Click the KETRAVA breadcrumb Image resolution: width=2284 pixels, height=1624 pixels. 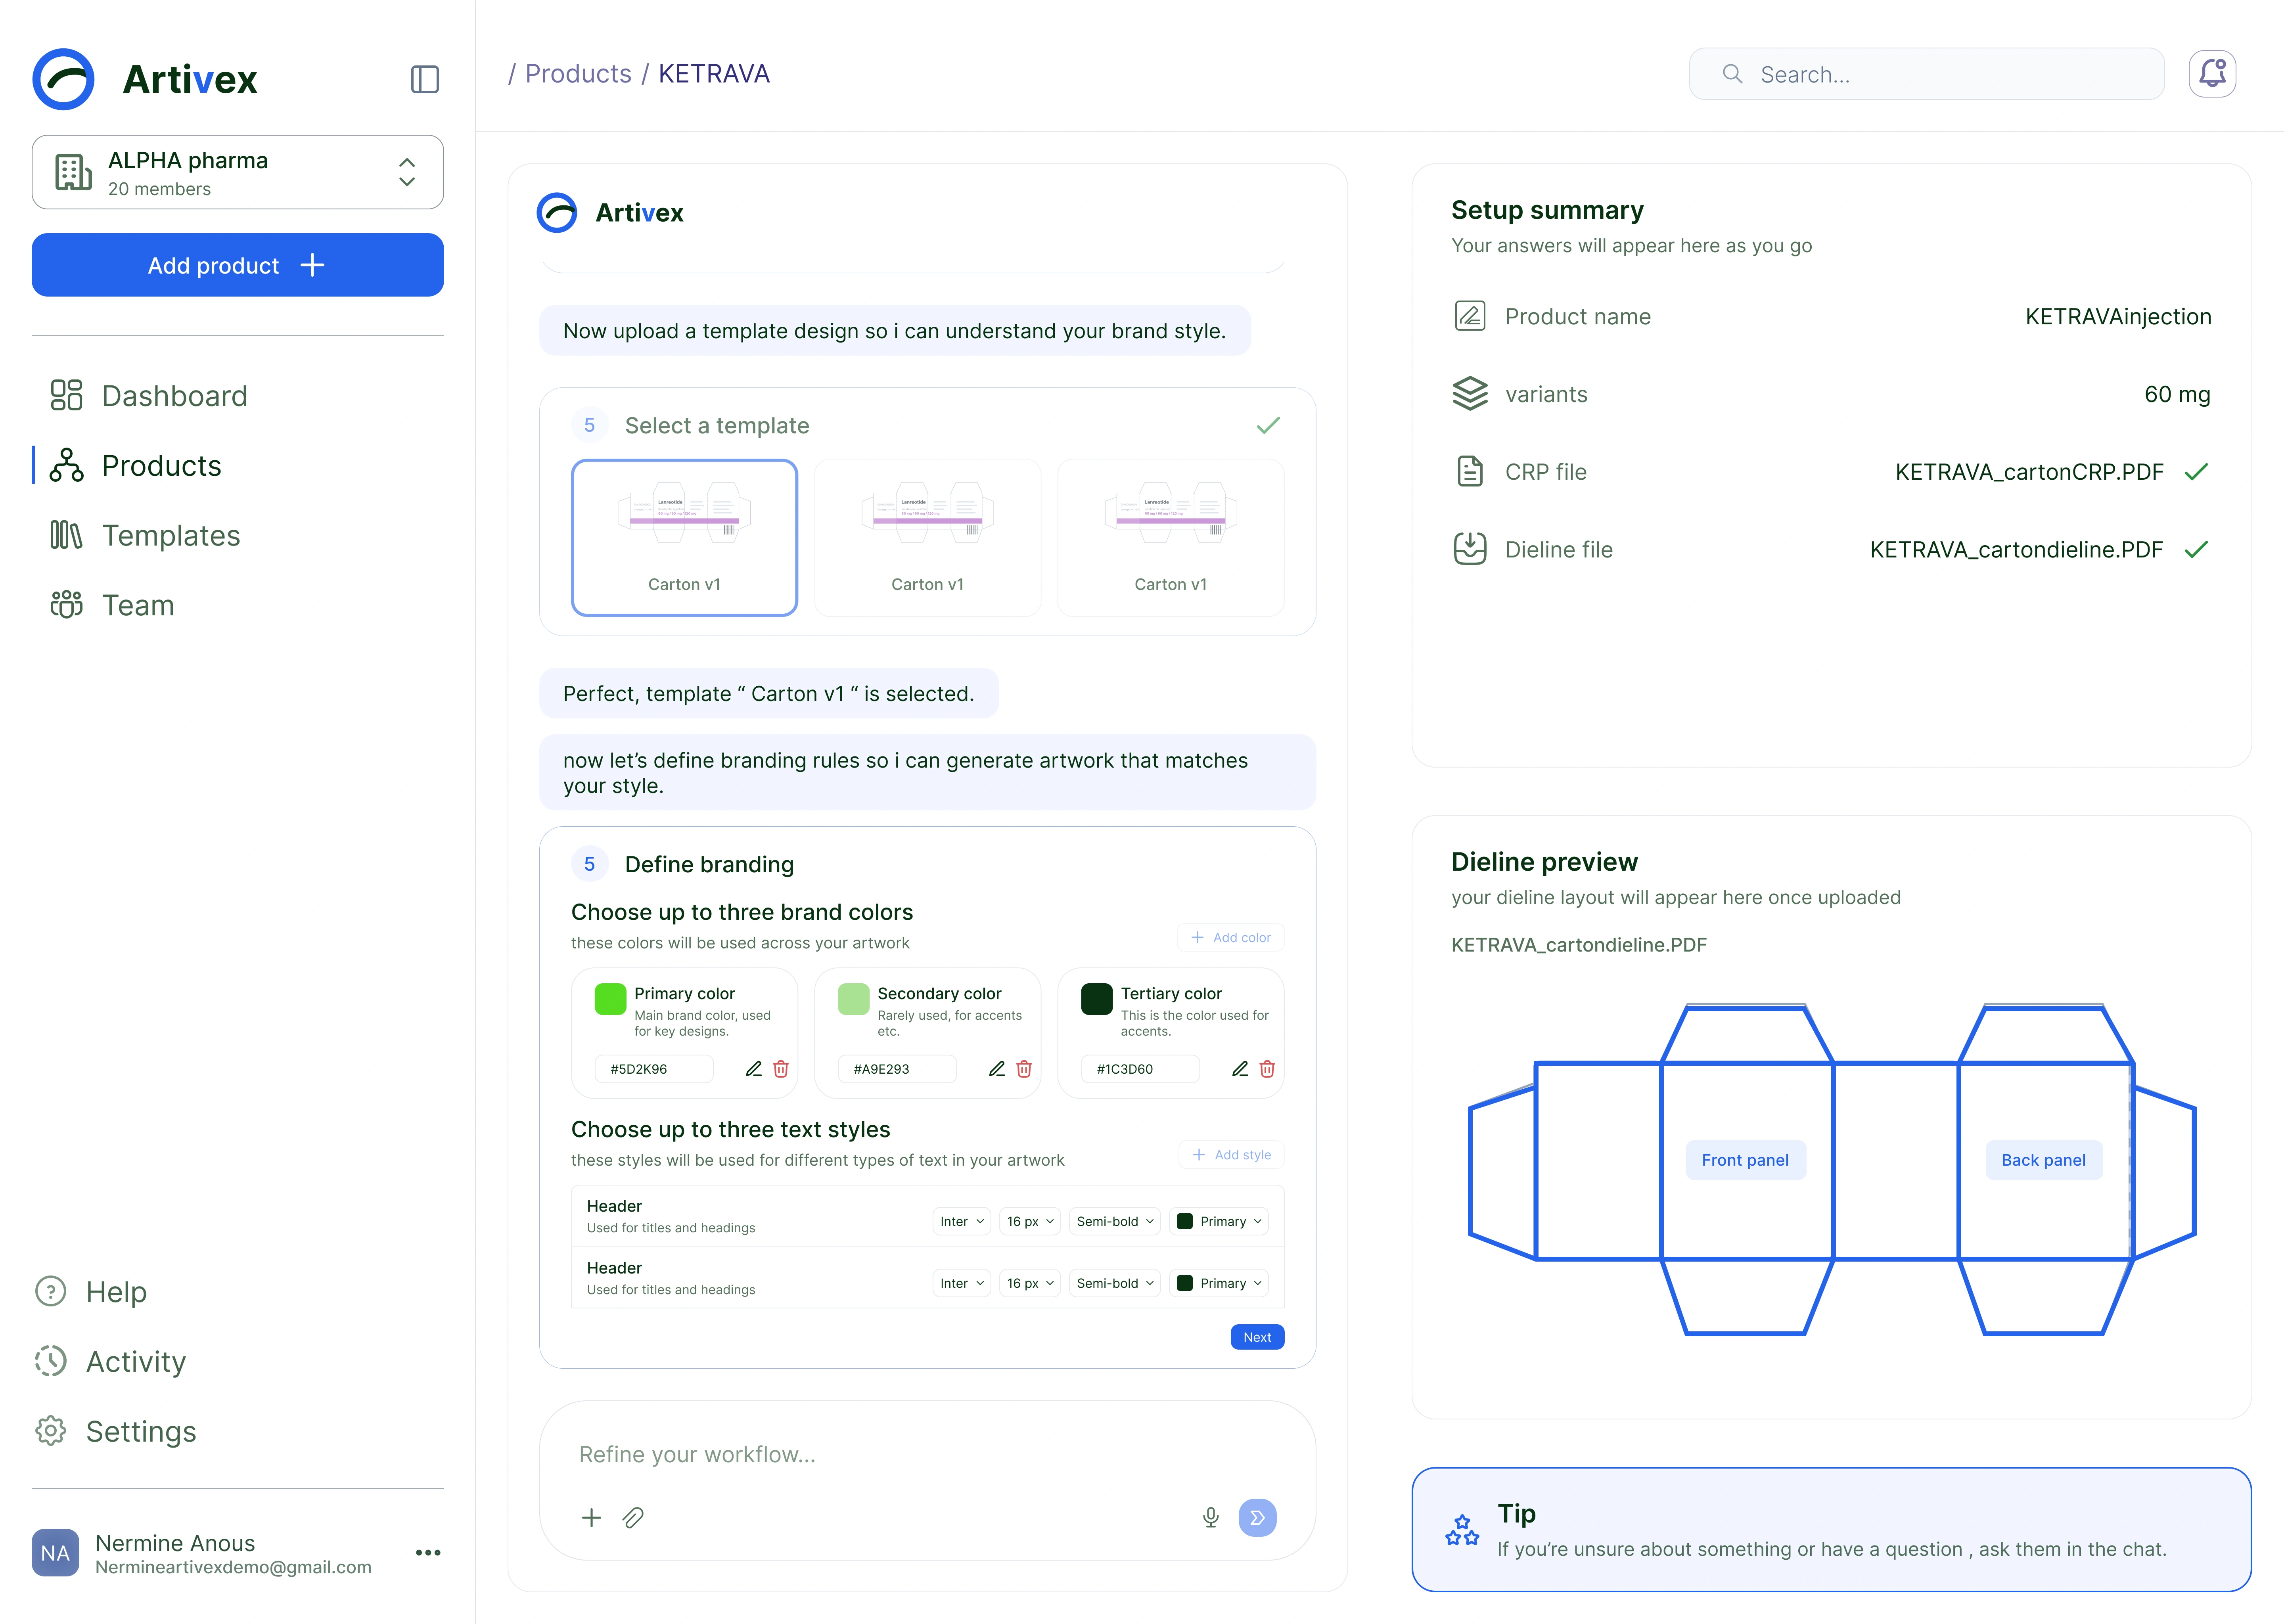click(714, 74)
